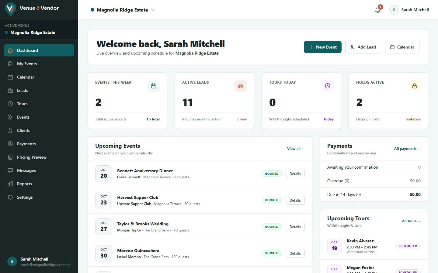This screenshot has width=438, height=273.
Task: Open Details for Moreno Quinceañera
Action: 295,253
